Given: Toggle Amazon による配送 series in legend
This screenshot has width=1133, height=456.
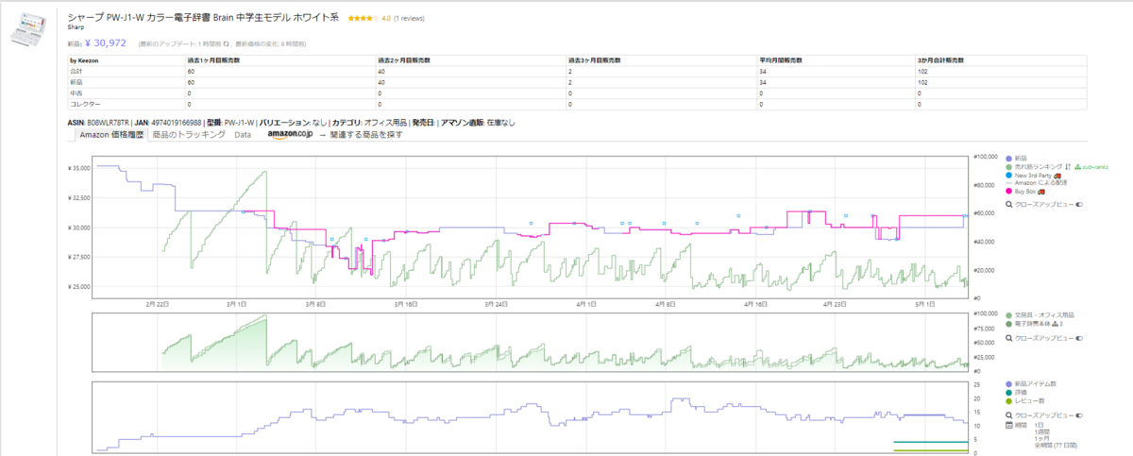Looking at the screenshot, I should pyautogui.click(x=1035, y=183).
